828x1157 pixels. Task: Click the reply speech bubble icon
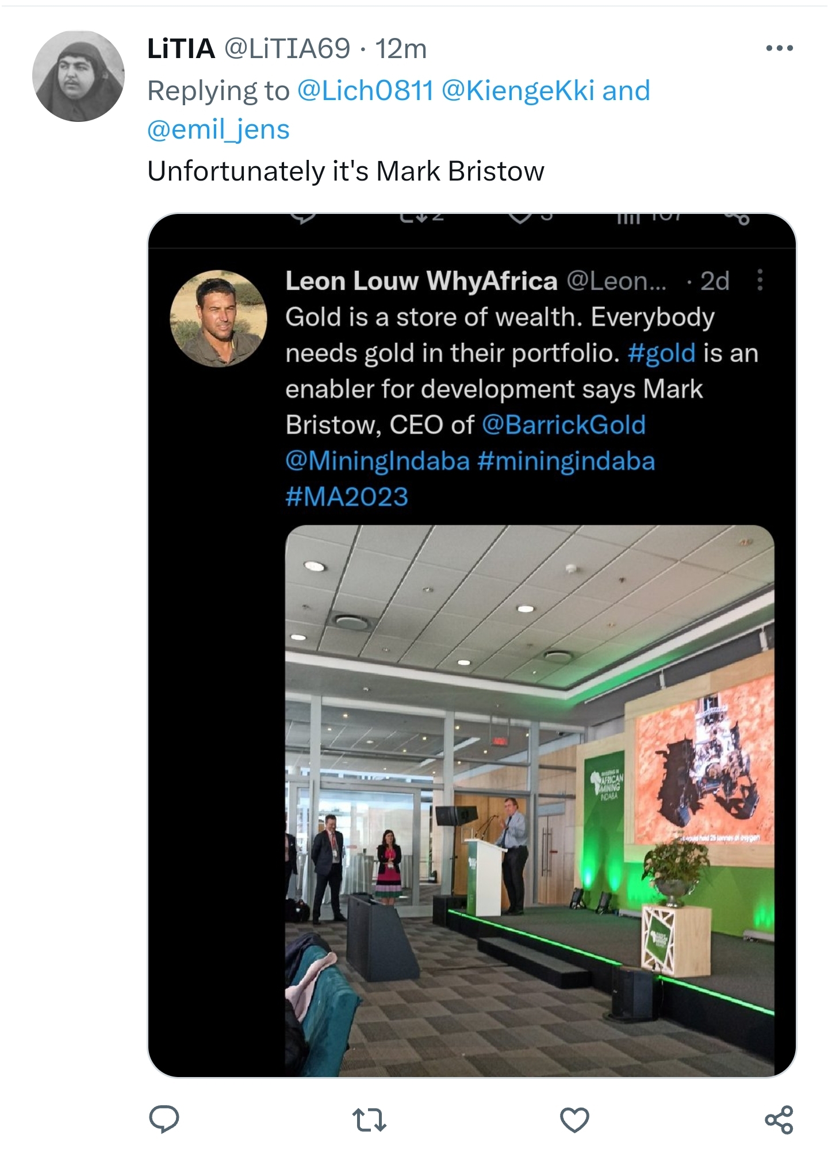coord(164,1119)
